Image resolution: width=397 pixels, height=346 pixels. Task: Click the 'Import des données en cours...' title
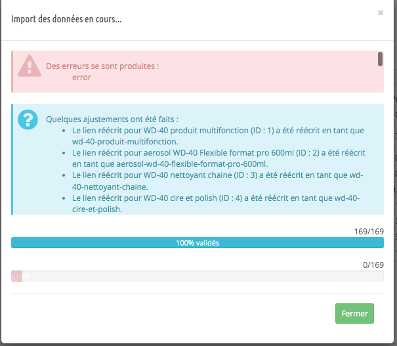66,18
